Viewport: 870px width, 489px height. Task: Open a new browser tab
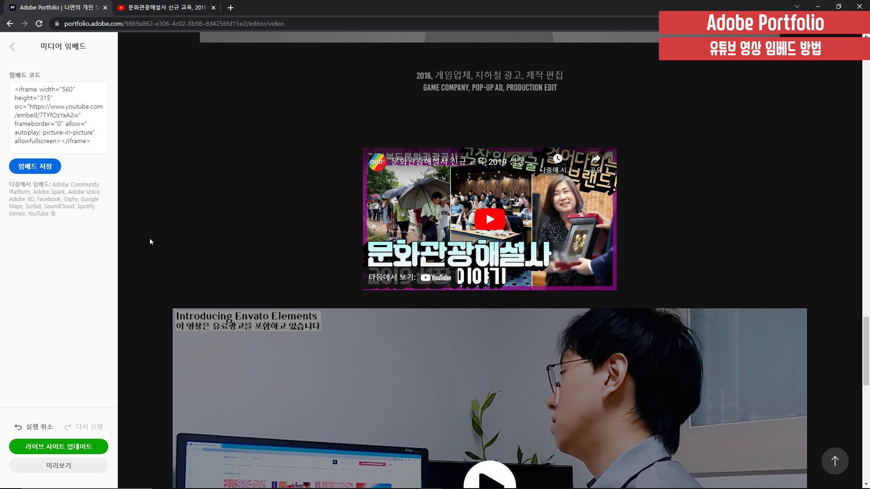click(x=231, y=8)
